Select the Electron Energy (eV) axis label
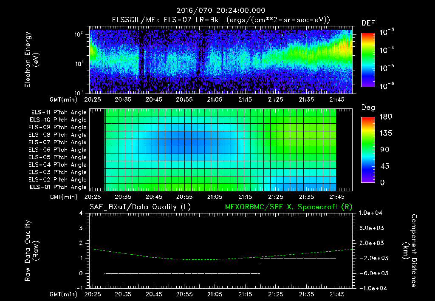435x301 pixels. (31, 60)
